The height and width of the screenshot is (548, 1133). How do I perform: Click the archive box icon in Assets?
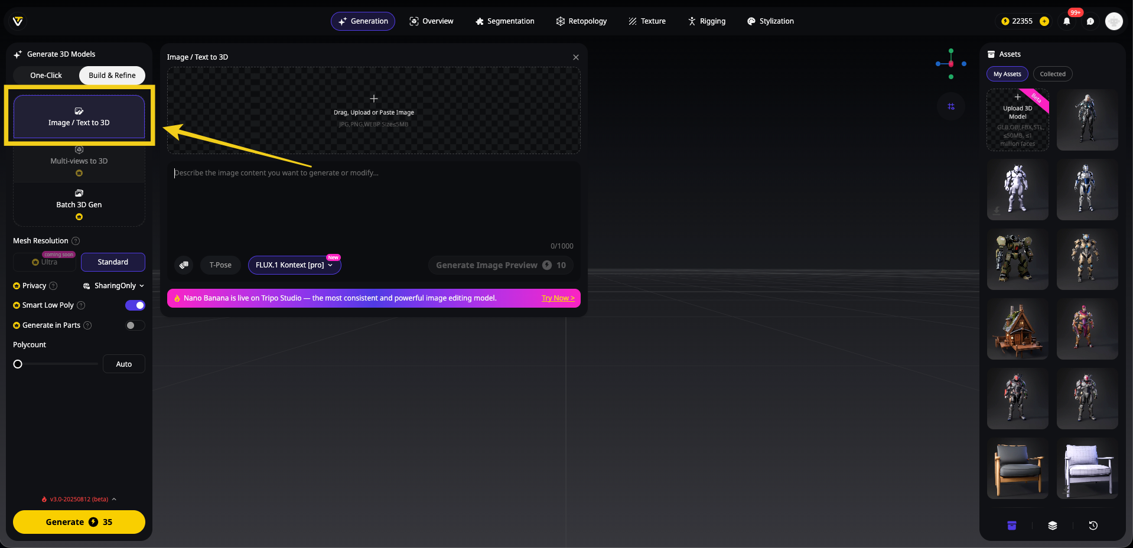click(1011, 526)
